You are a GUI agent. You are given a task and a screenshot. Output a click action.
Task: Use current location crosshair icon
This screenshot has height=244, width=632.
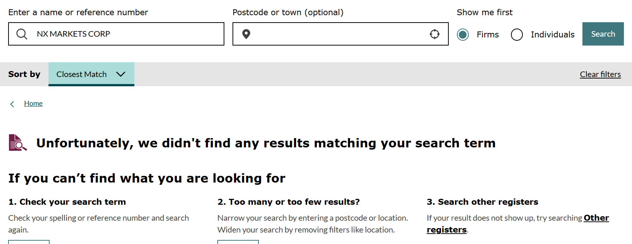(x=435, y=34)
